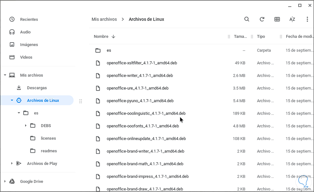Screen dimensions: 314x192
Task: Sort by the Tipo column header
Action: click(x=261, y=37)
